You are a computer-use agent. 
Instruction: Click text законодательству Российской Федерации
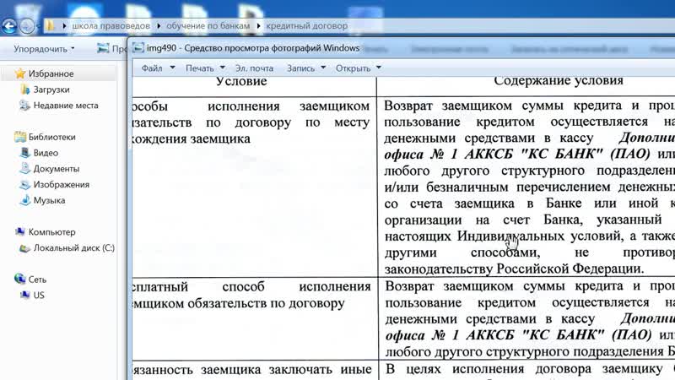(514, 269)
